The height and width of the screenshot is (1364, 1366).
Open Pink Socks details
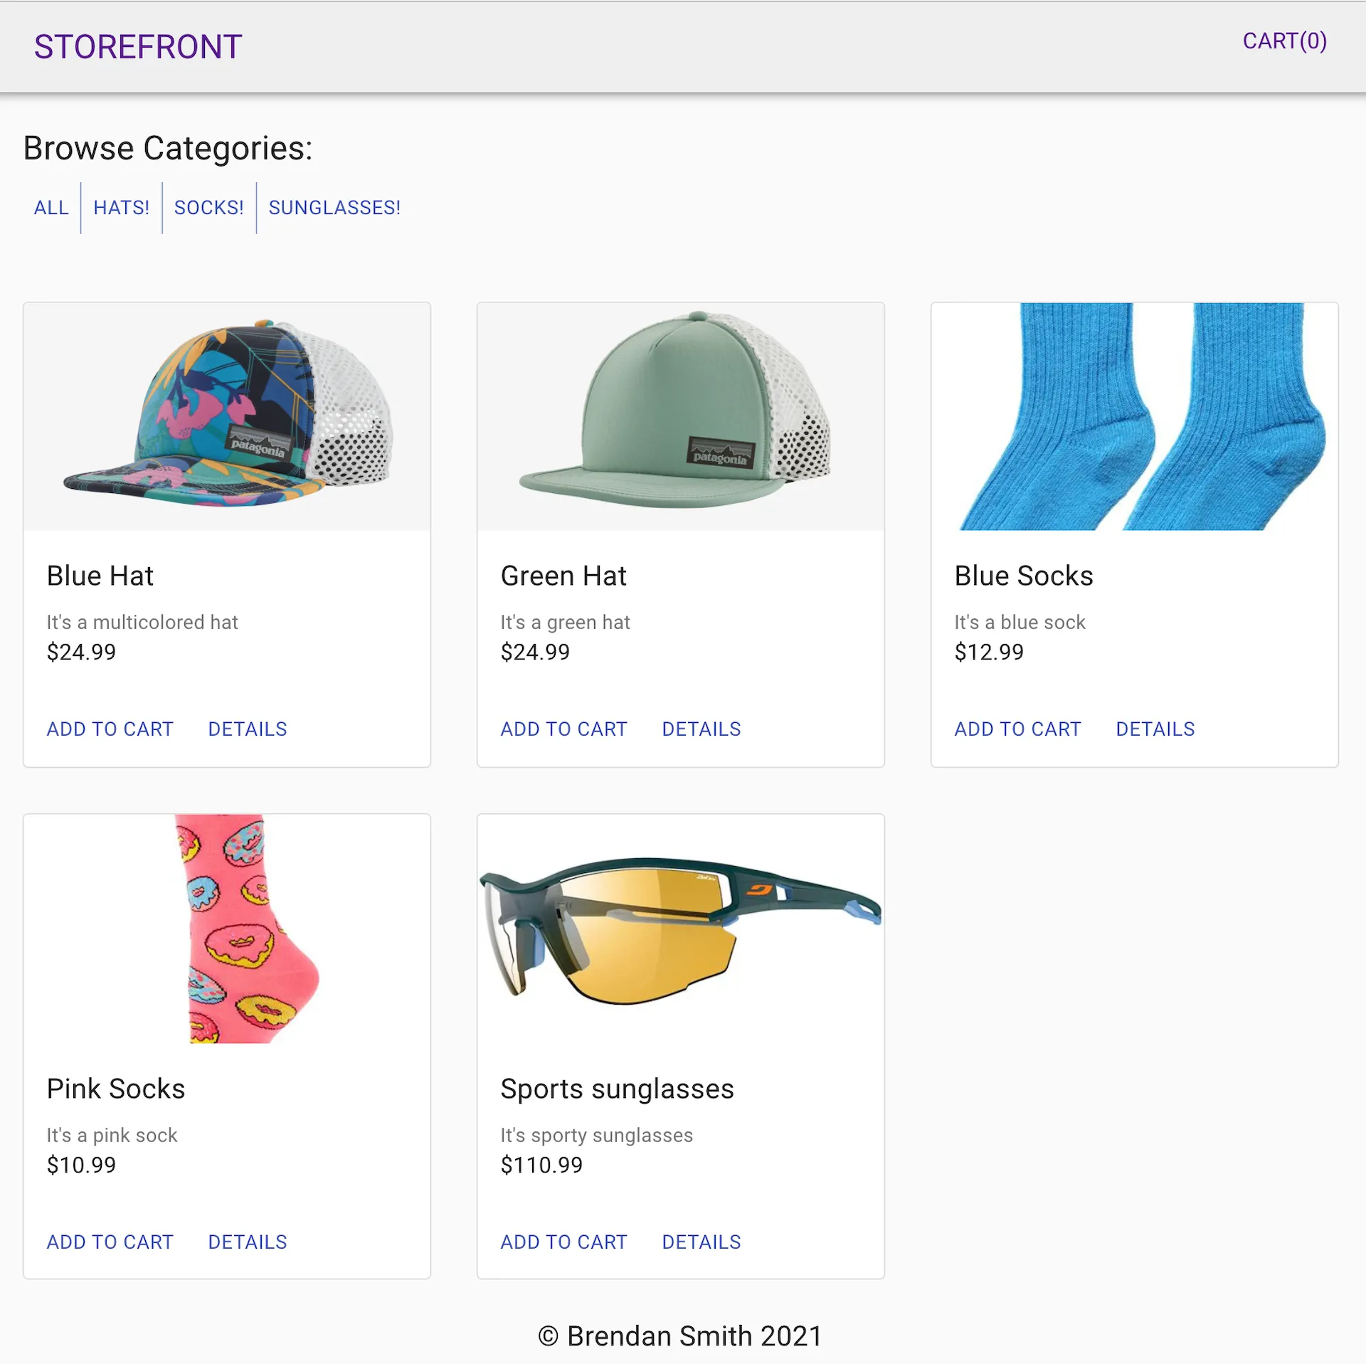[x=247, y=1242]
